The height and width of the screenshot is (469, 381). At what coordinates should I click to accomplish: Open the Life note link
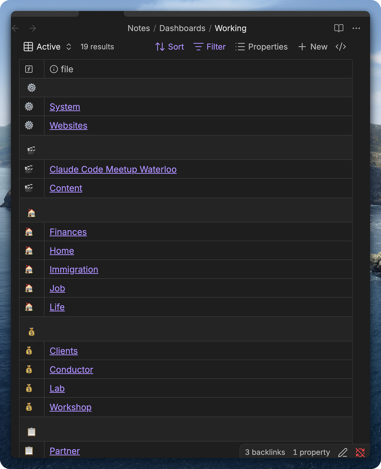[x=57, y=307]
